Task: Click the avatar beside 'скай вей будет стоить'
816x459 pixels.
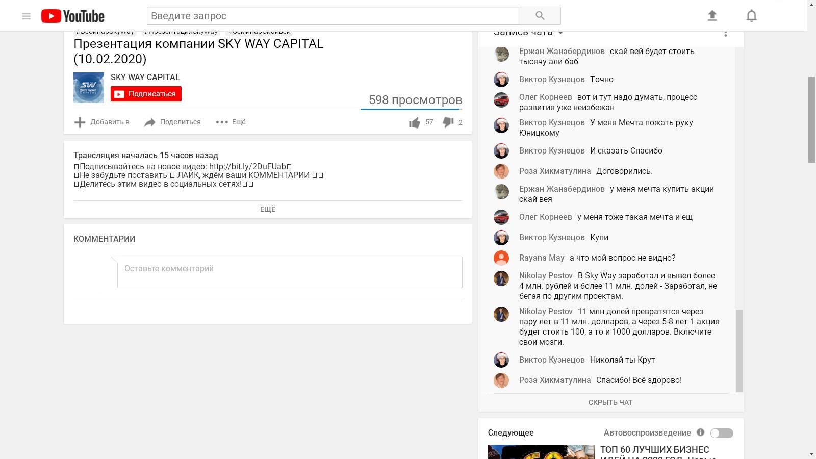Action: 501,54
